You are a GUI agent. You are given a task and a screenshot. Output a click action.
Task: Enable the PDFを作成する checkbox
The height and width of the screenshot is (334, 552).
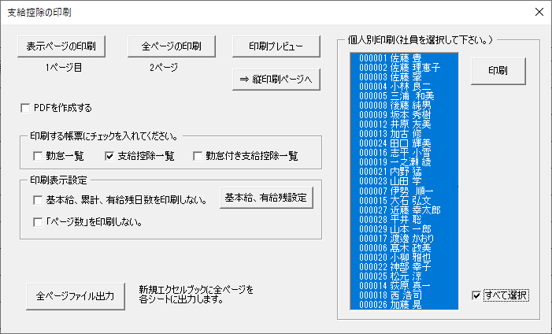[x=25, y=108]
